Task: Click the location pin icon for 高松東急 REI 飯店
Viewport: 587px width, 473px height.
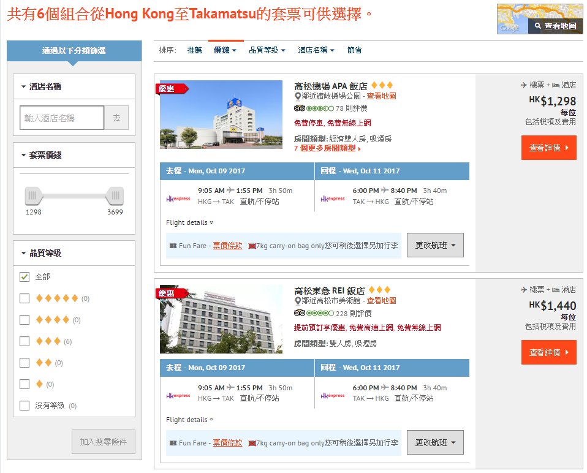Action: (x=298, y=301)
